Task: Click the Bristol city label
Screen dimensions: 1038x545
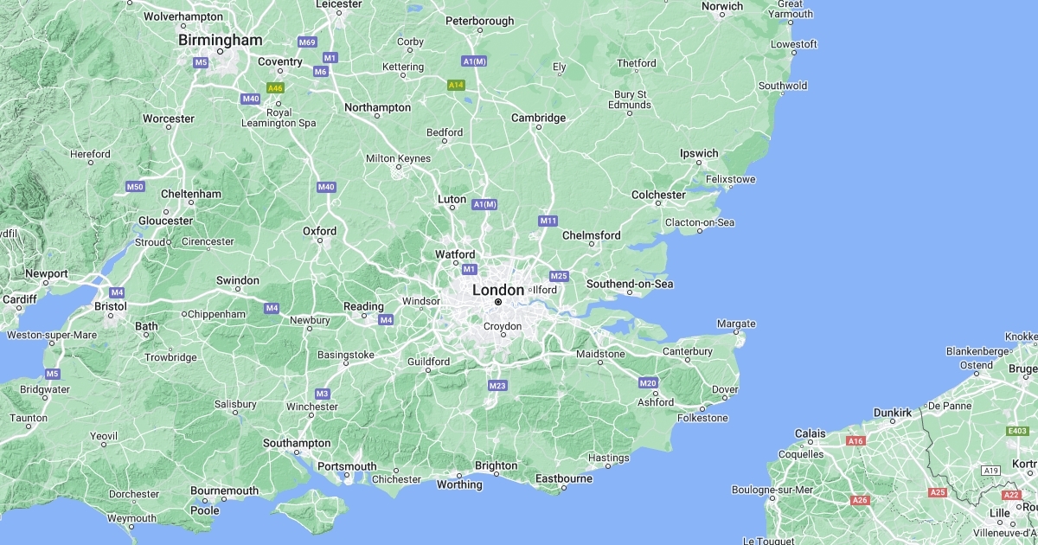Action: click(x=111, y=306)
